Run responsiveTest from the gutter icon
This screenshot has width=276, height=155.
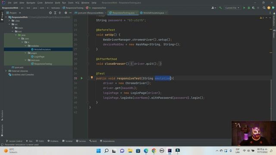[x=82, y=78]
